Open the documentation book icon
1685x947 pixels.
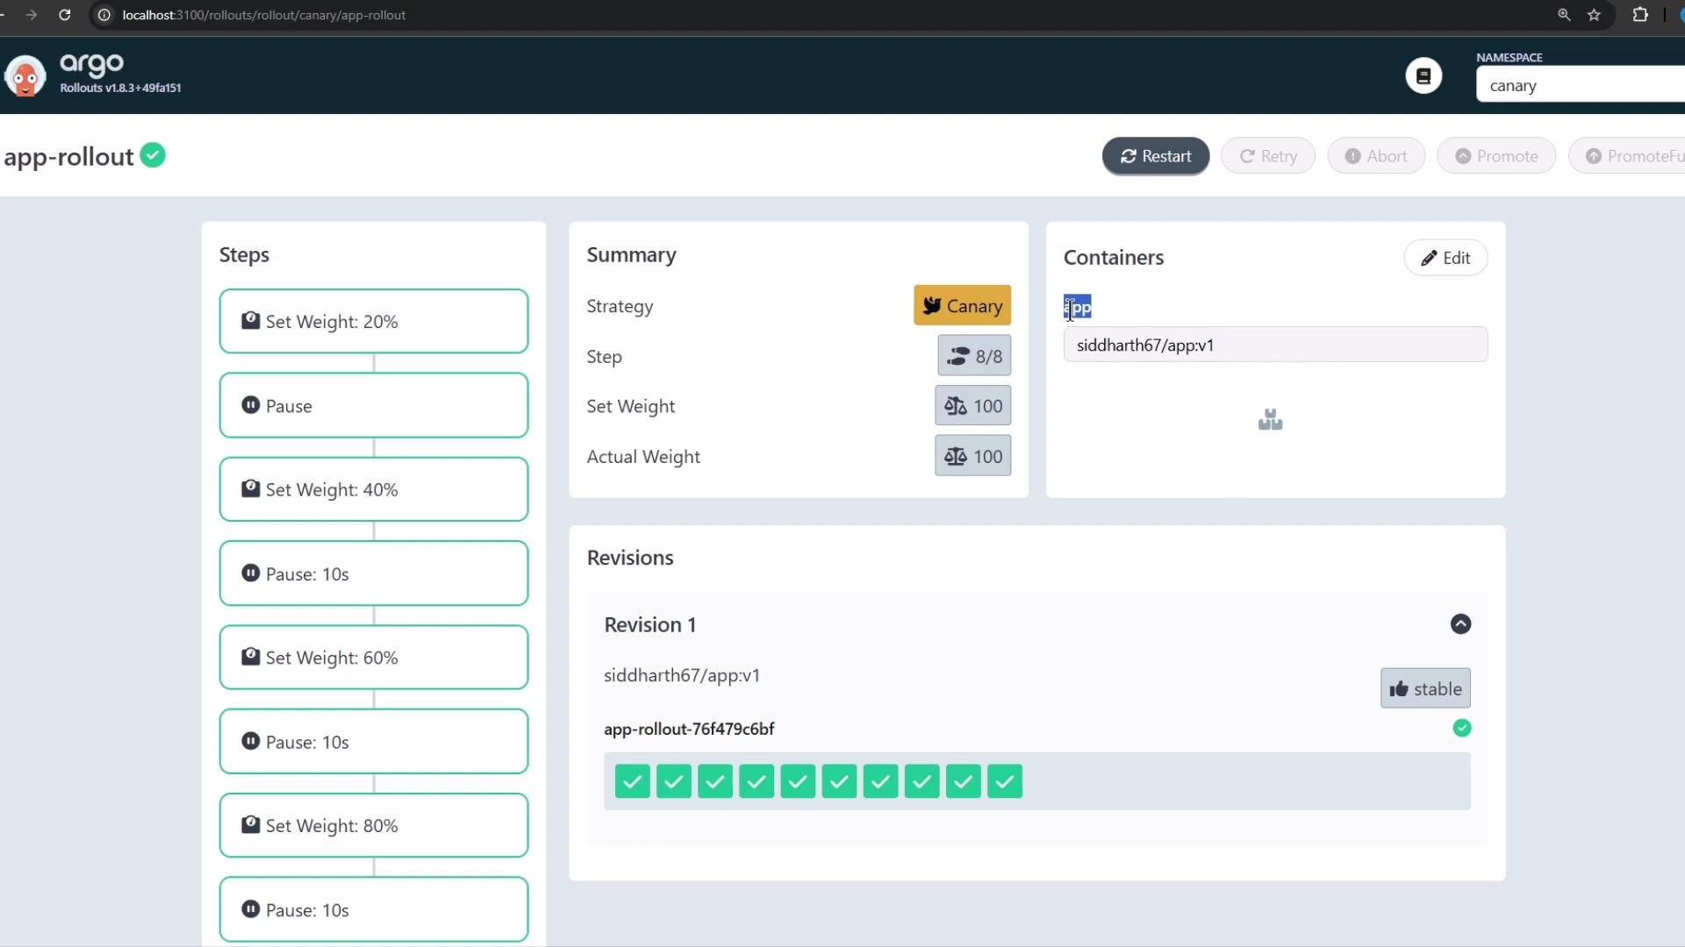(1423, 76)
